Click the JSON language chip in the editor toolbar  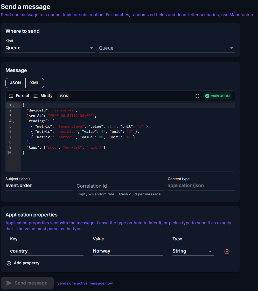click(x=64, y=96)
